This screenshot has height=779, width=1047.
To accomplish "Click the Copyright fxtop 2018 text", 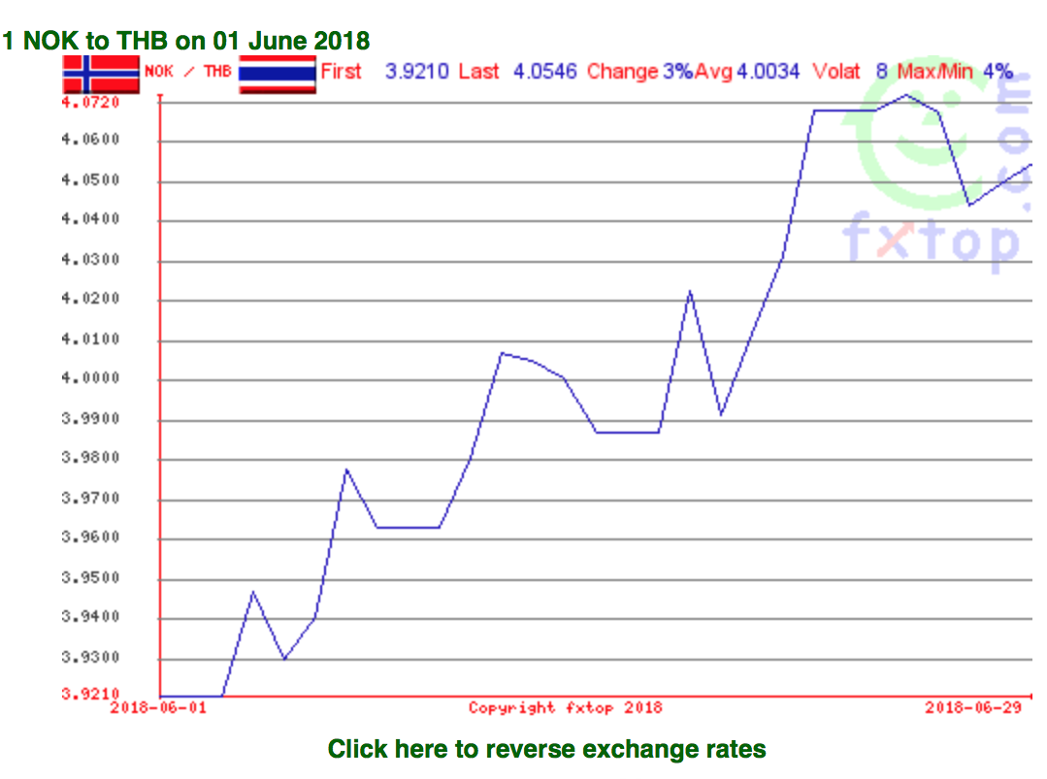I will click(x=566, y=708).
